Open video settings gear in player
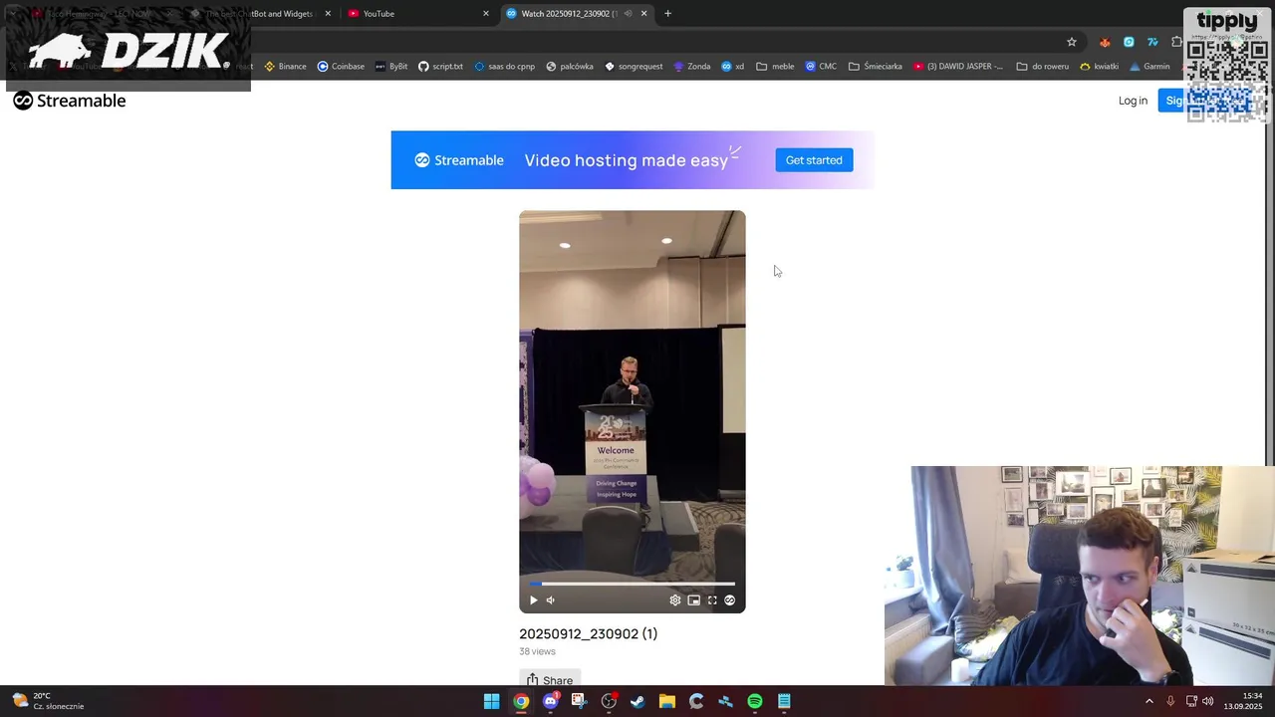 coord(675,600)
